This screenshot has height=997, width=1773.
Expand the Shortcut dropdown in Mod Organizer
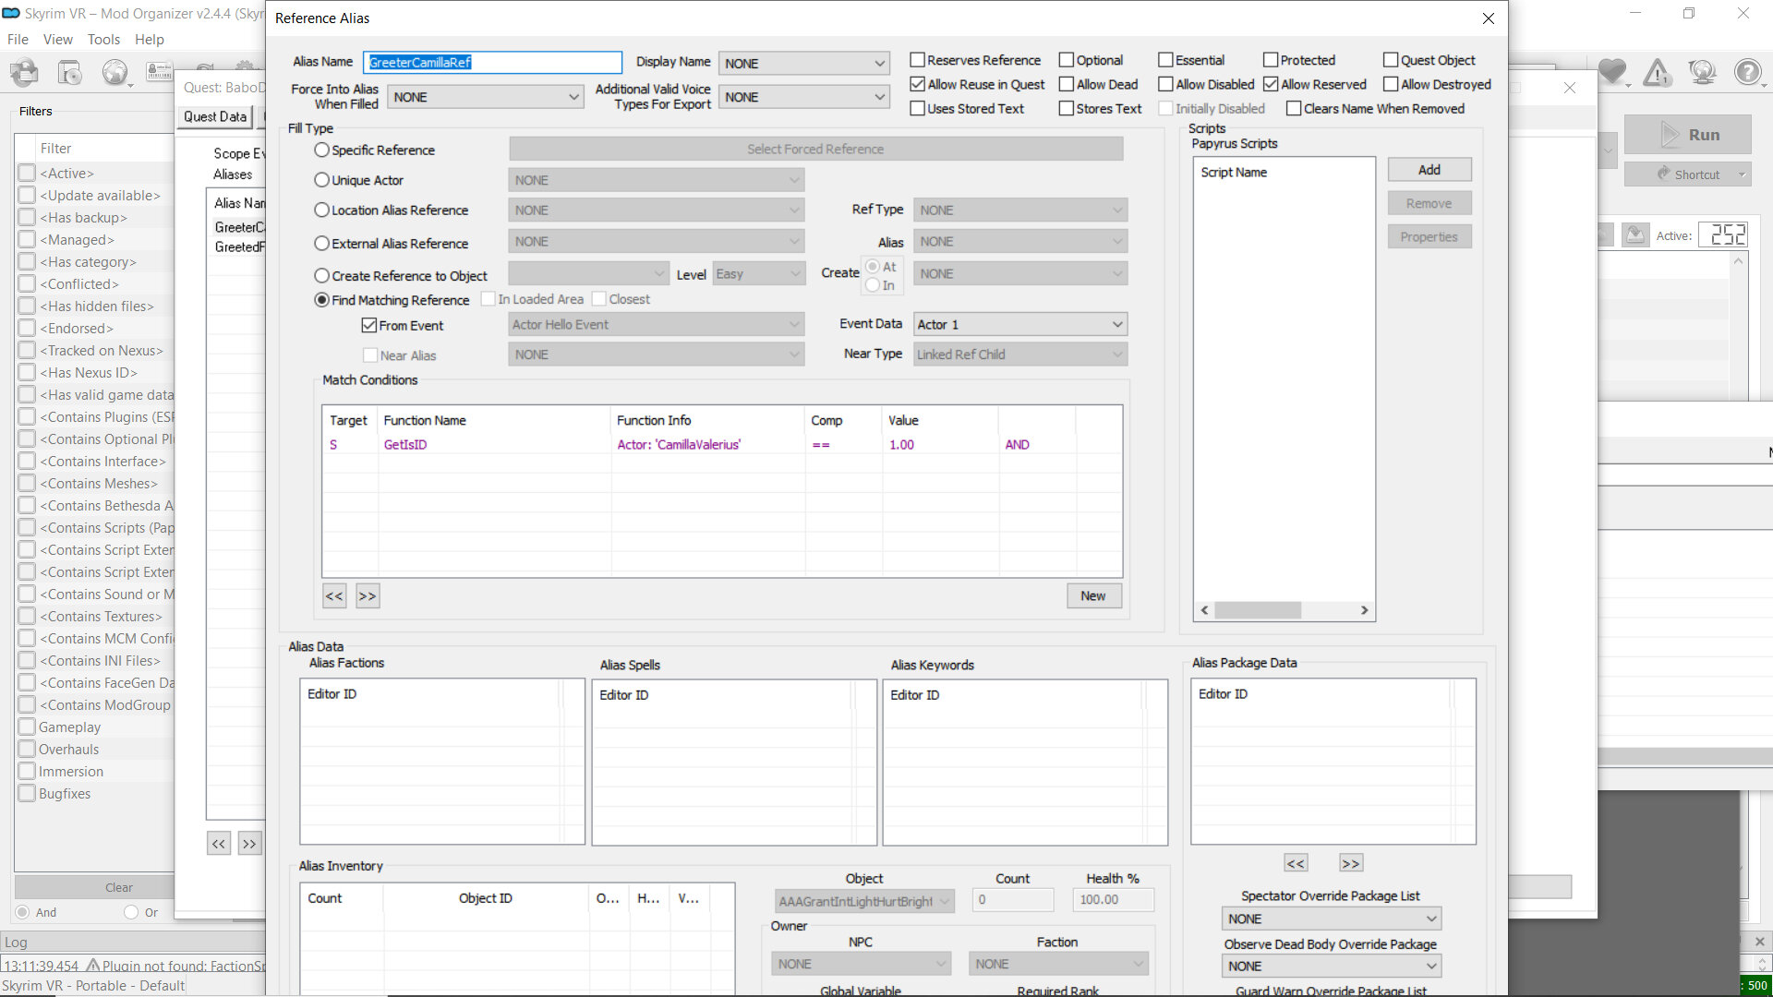1742,174
